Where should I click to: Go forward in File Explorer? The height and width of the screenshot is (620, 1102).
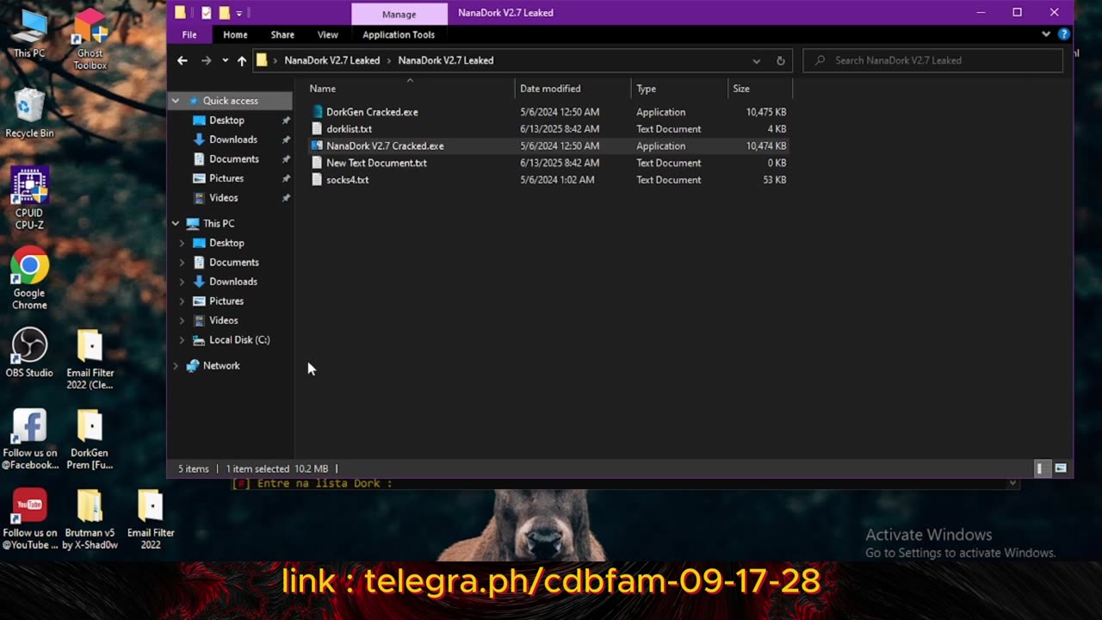coord(206,60)
